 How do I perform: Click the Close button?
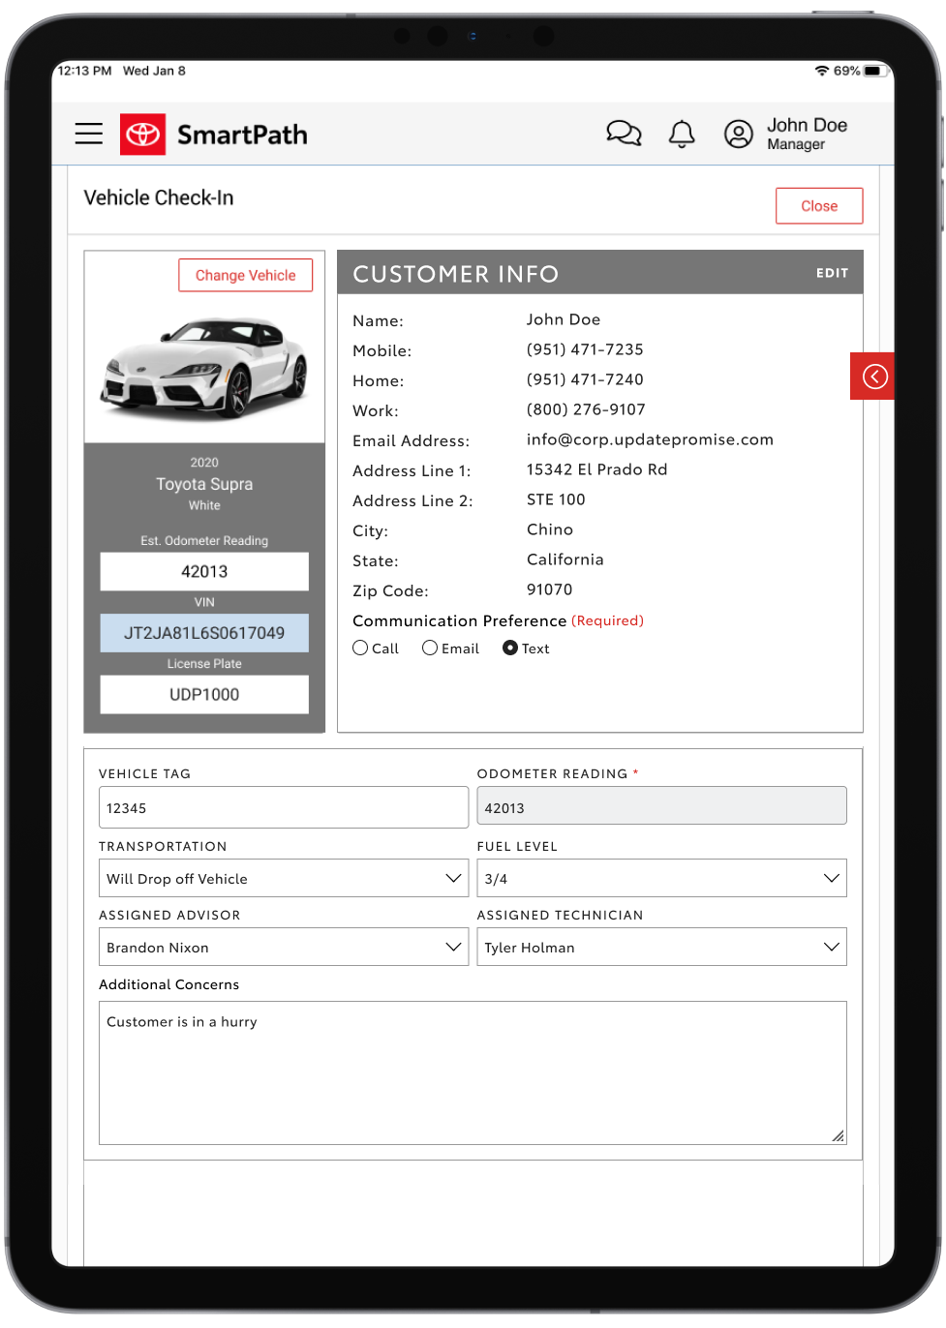click(818, 205)
